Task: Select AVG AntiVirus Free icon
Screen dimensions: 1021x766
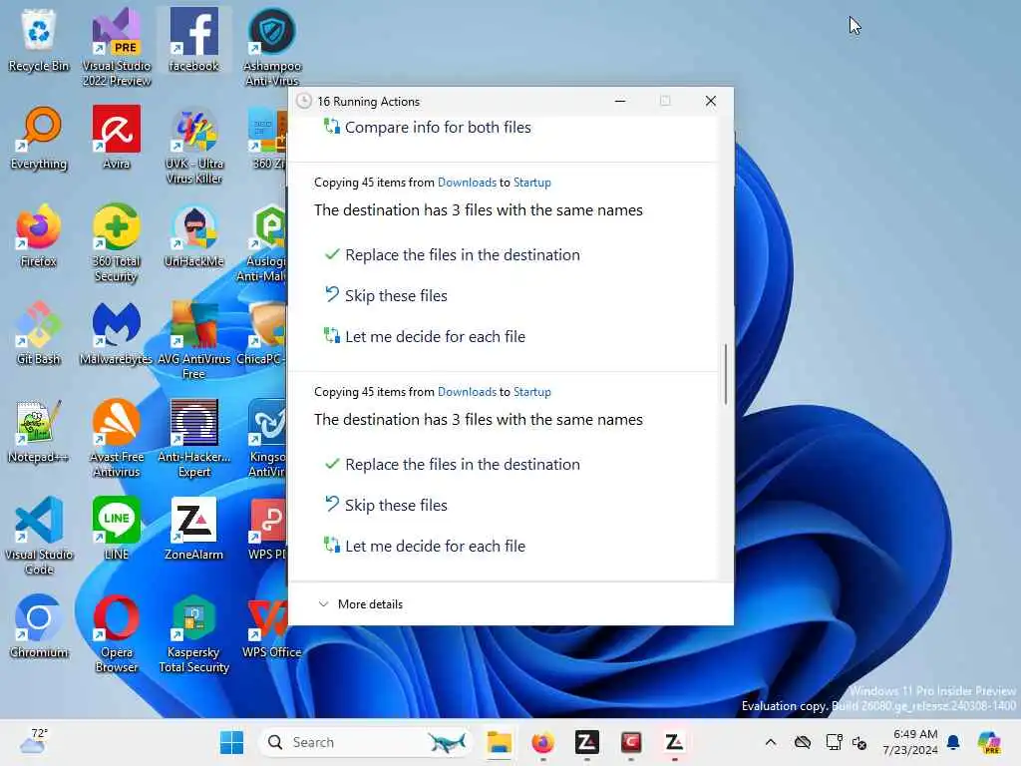Action: coord(194,340)
